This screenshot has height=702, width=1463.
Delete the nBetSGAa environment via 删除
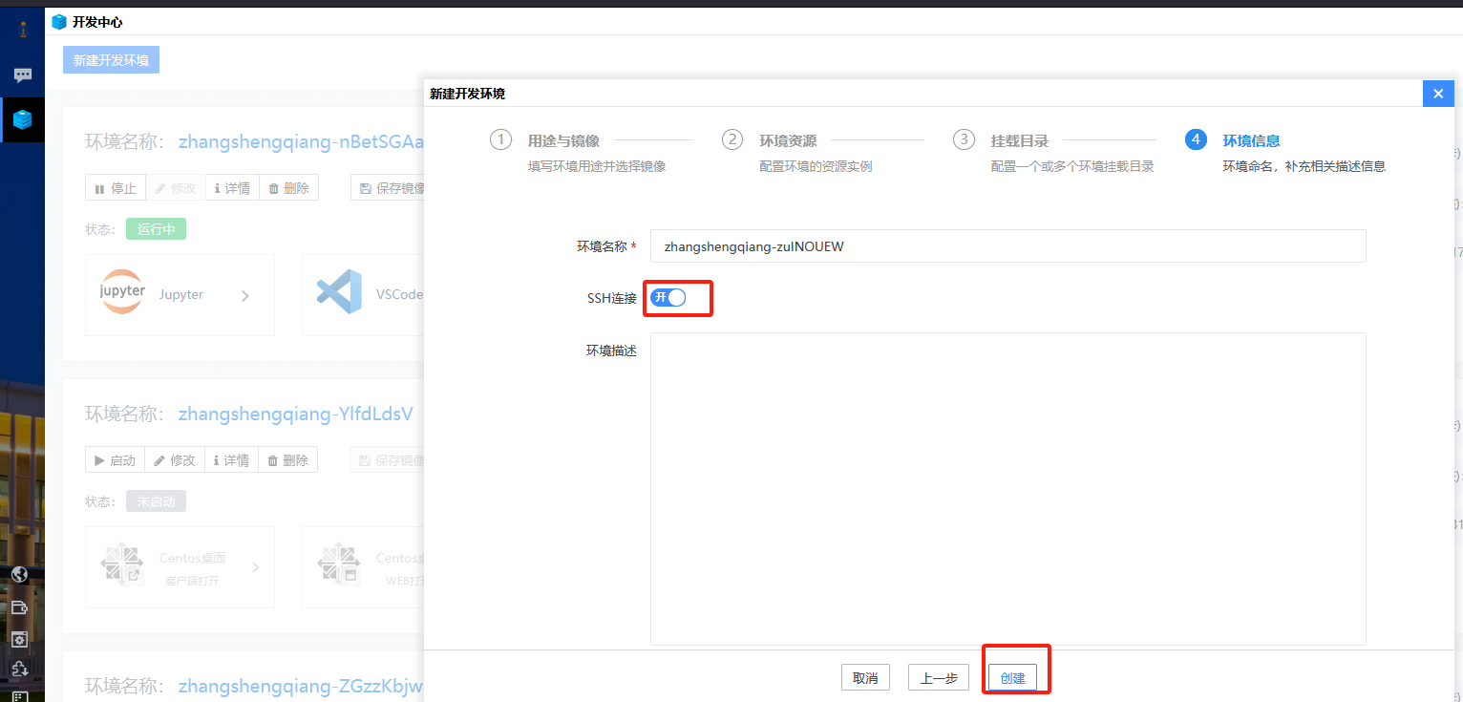[x=288, y=188]
